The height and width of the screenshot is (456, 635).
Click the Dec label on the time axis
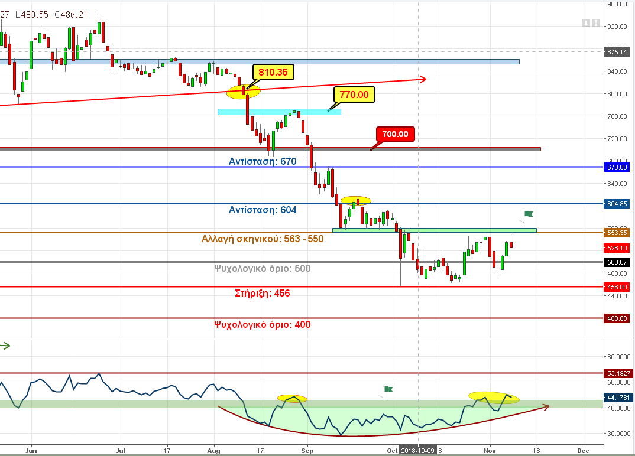(583, 451)
